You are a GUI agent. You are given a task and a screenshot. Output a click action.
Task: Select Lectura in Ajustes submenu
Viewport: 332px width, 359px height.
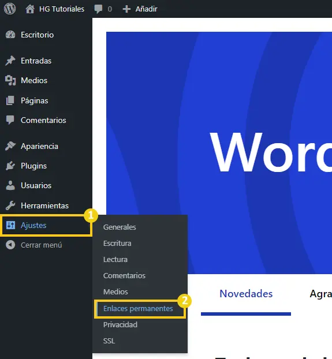coord(115,259)
